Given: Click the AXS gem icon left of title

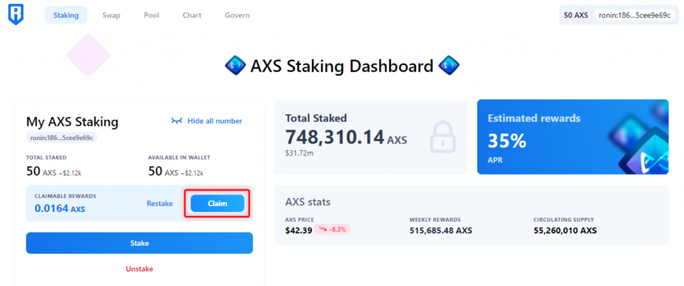Looking at the screenshot, I should (235, 66).
